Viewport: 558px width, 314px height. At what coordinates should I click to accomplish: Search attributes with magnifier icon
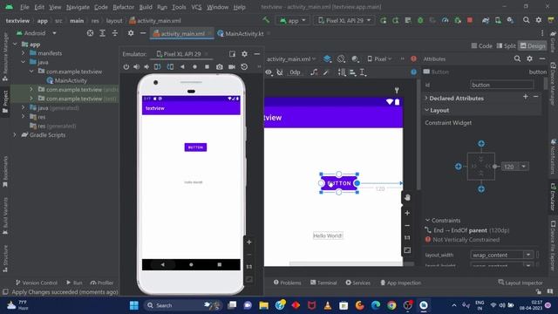(x=517, y=58)
